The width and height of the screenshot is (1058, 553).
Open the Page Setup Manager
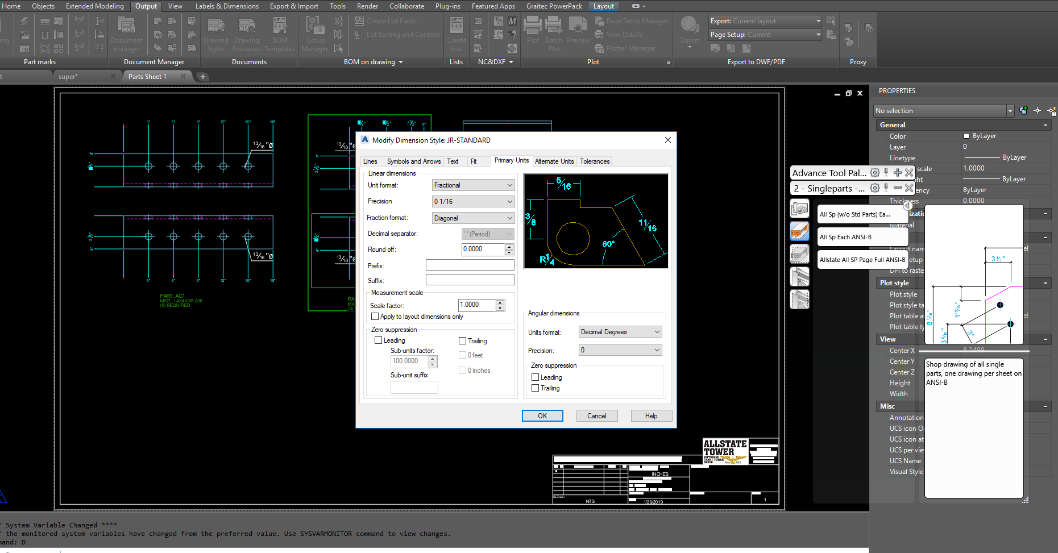(632, 20)
